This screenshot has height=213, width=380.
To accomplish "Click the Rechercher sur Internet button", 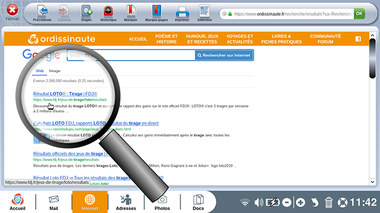I will click(224, 55).
